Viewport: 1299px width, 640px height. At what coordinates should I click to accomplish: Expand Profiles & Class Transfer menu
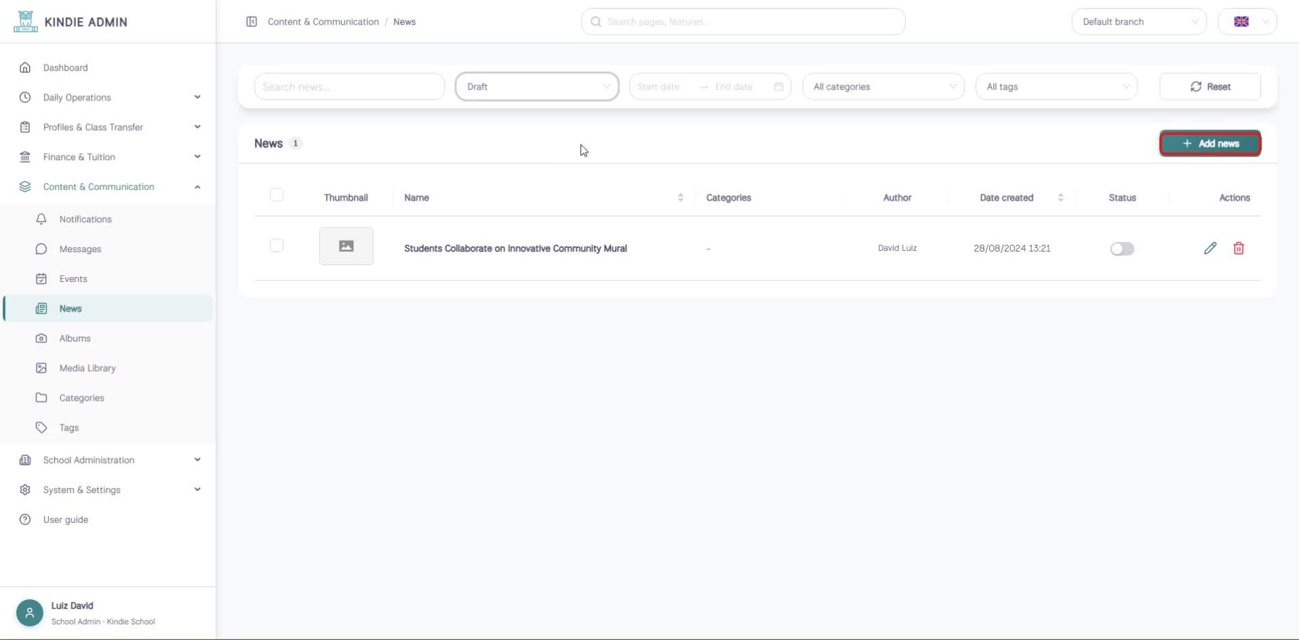point(108,127)
